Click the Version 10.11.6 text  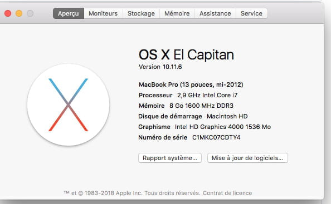coord(160,67)
